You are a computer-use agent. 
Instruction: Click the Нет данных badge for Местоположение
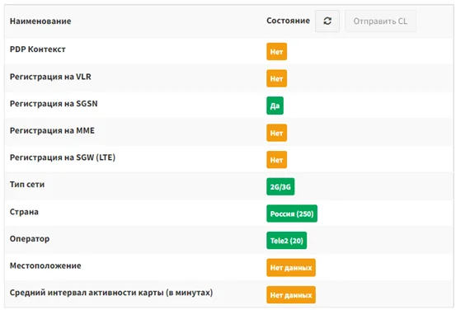click(x=291, y=268)
